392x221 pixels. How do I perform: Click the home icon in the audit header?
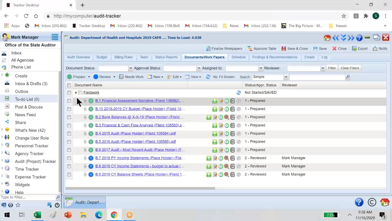click(327, 38)
